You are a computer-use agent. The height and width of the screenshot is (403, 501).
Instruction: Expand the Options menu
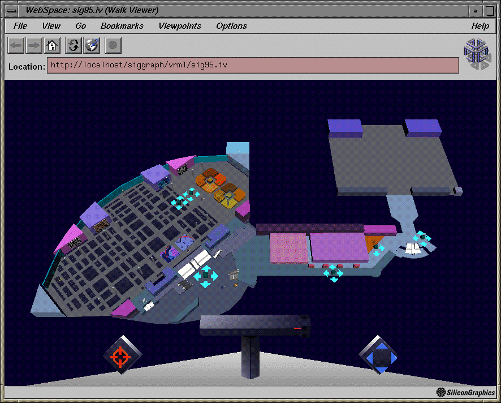click(231, 26)
